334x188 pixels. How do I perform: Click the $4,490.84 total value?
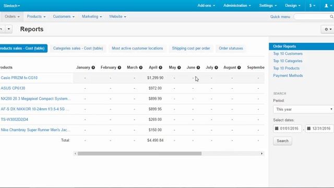155,140
